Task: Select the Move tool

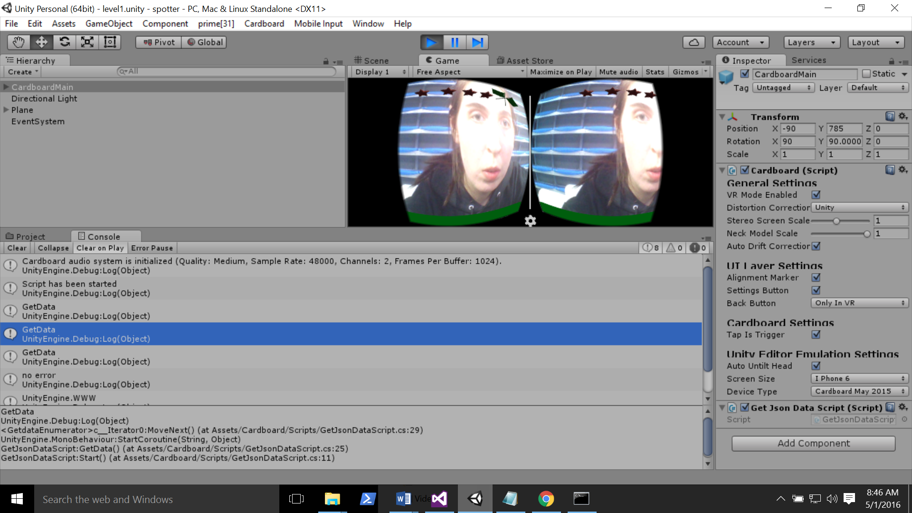Action: click(41, 42)
